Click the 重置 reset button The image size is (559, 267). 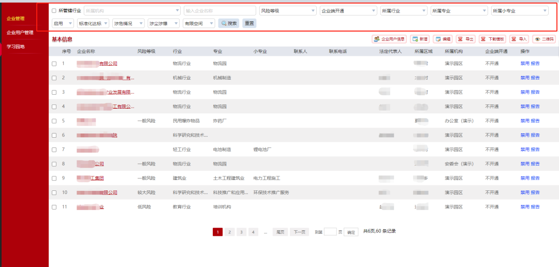[x=249, y=23]
